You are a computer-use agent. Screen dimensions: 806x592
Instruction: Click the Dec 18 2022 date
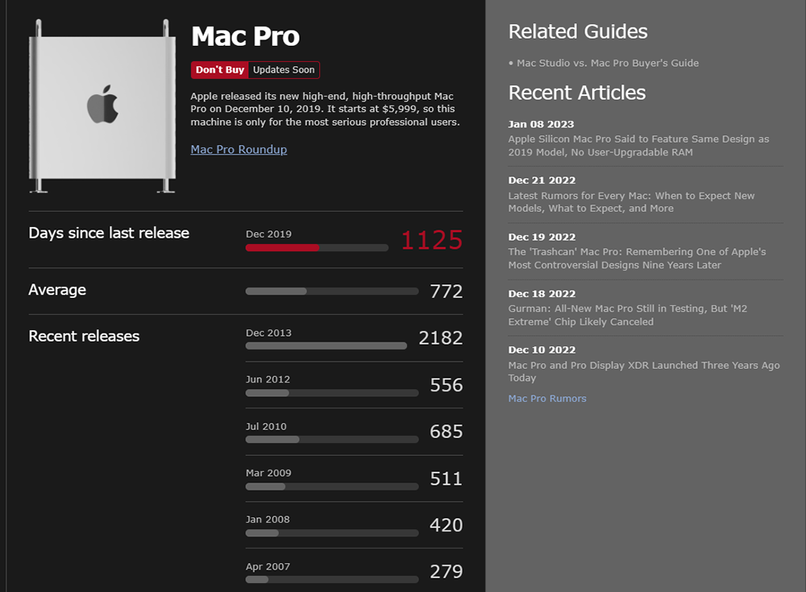click(542, 294)
